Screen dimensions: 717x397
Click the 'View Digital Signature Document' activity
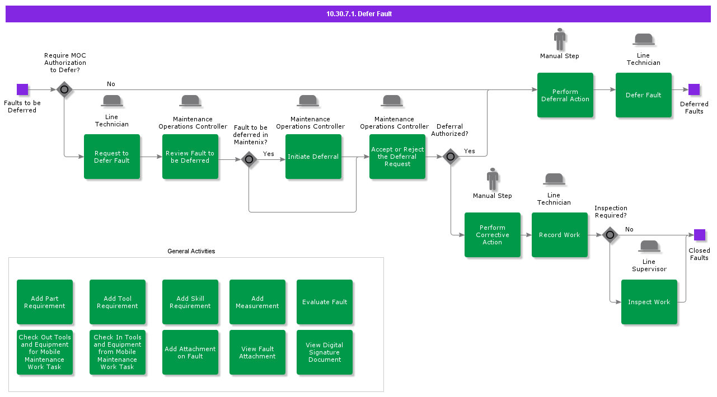pos(325,352)
